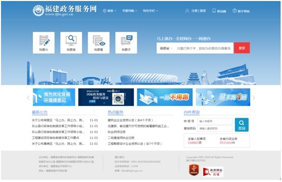Image resolution: width=282 pixels, height=182 pixels.
Task: Click the red government party emblem badge
Action: [x=194, y=170]
